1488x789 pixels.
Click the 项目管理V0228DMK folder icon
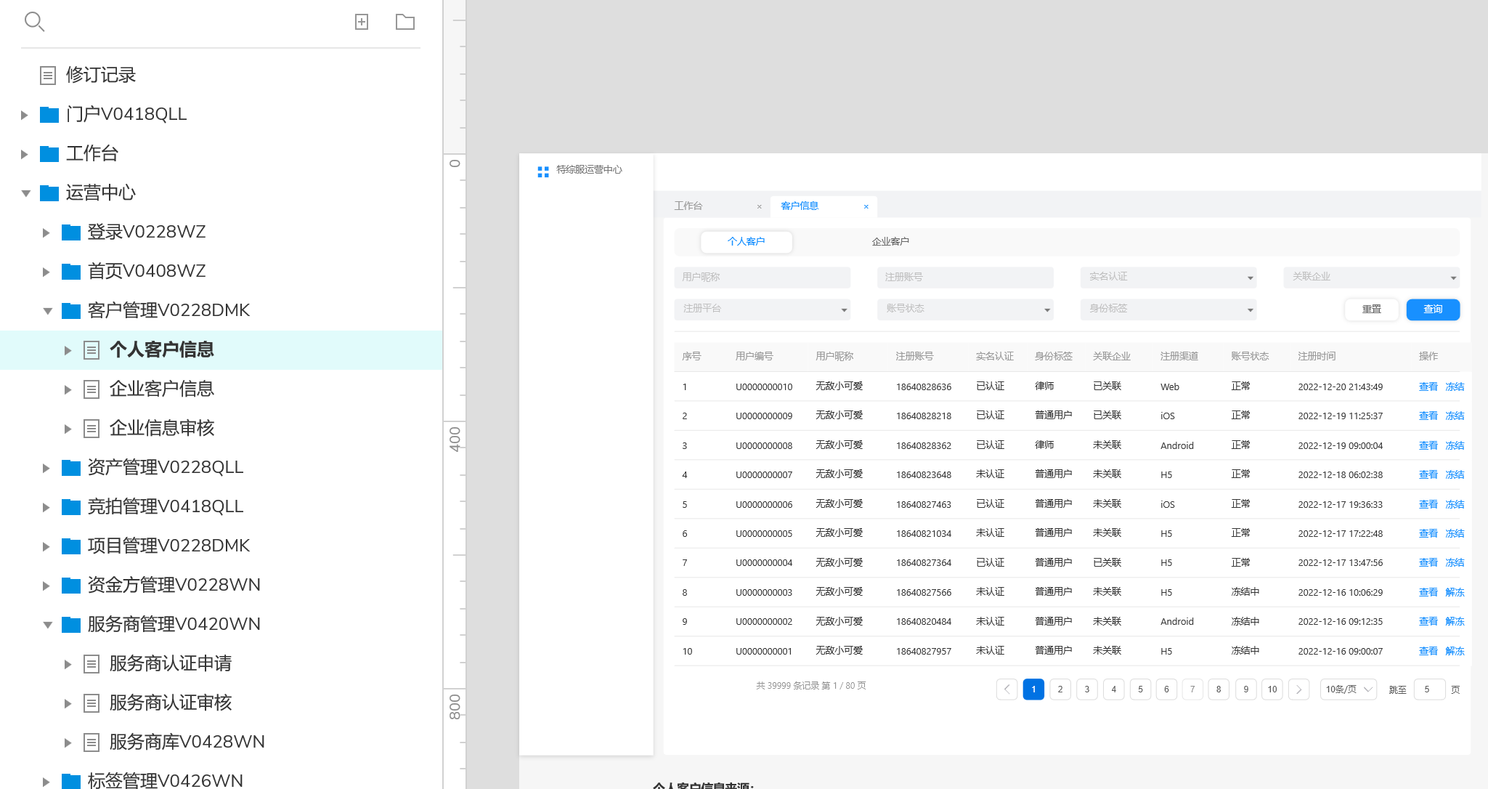click(x=71, y=546)
